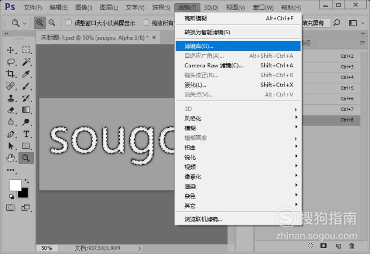
Task: Select the Blur tool
Action: 10,122
